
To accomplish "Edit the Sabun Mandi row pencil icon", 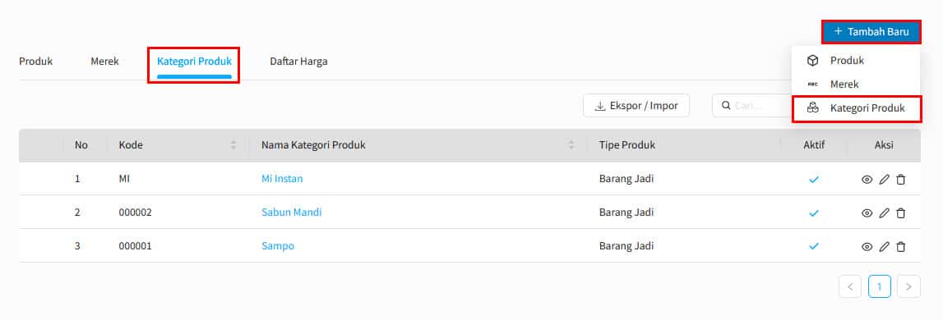I will click(884, 213).
